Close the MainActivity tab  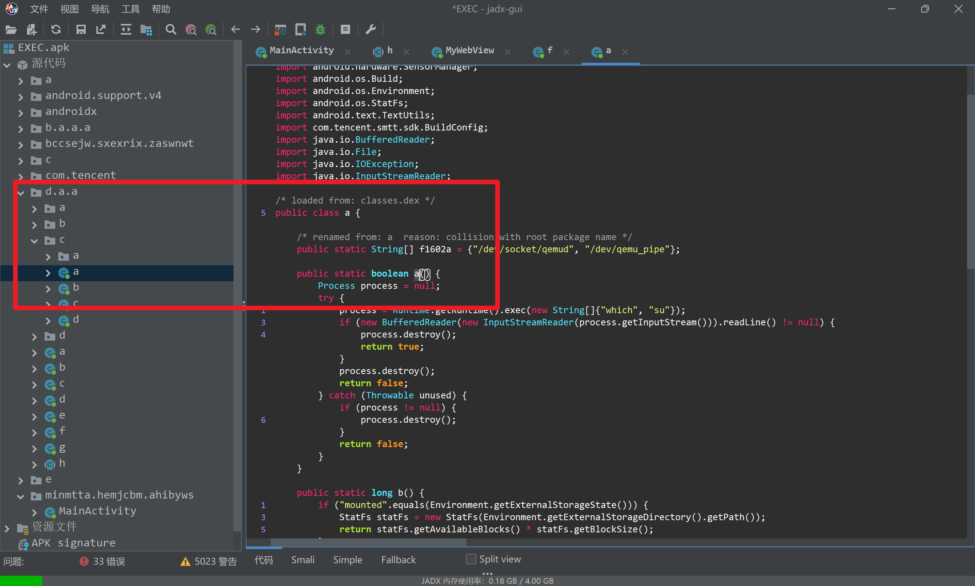click(x=348, y=52)
